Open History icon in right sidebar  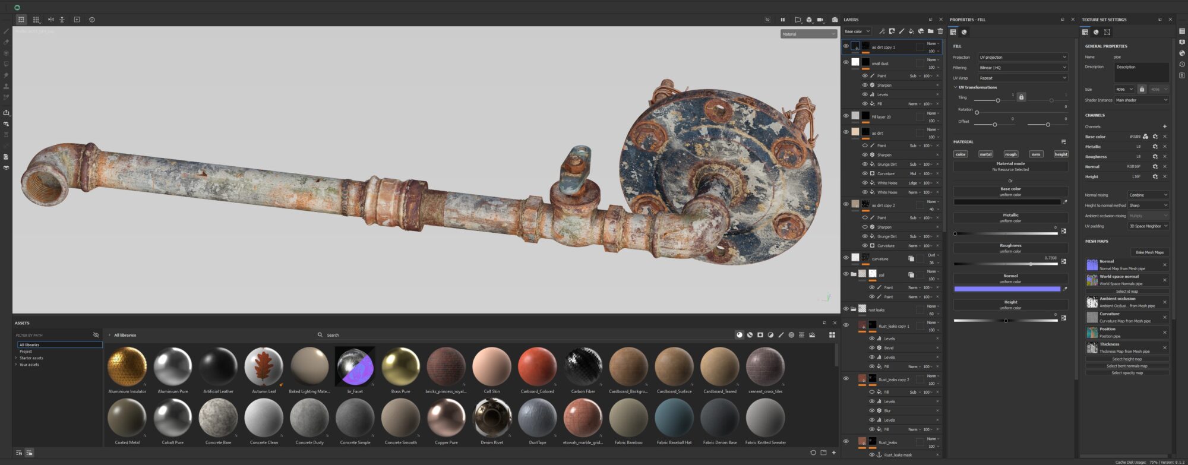point(1182,64)
